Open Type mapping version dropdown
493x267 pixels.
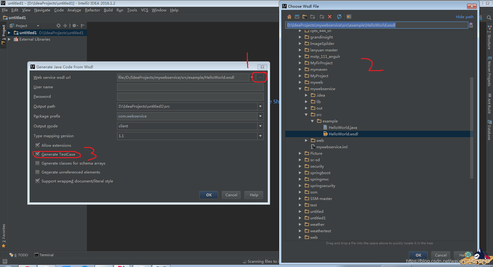click(260, 136)
